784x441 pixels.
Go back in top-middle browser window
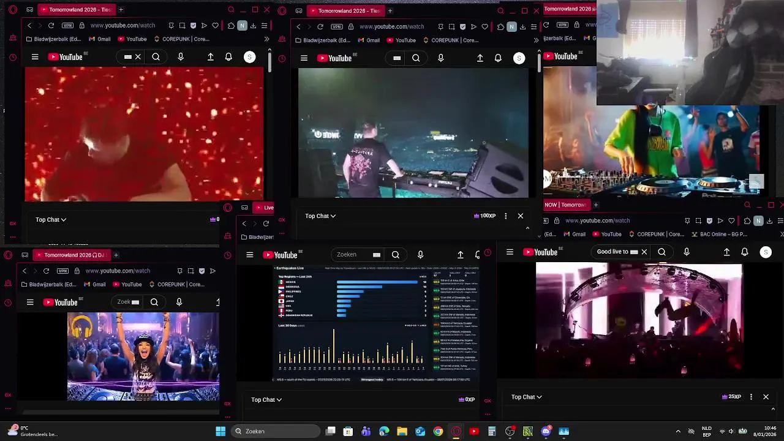[298, 26]
